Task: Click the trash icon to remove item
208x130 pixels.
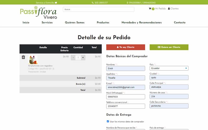Action: tap(23, 57)
